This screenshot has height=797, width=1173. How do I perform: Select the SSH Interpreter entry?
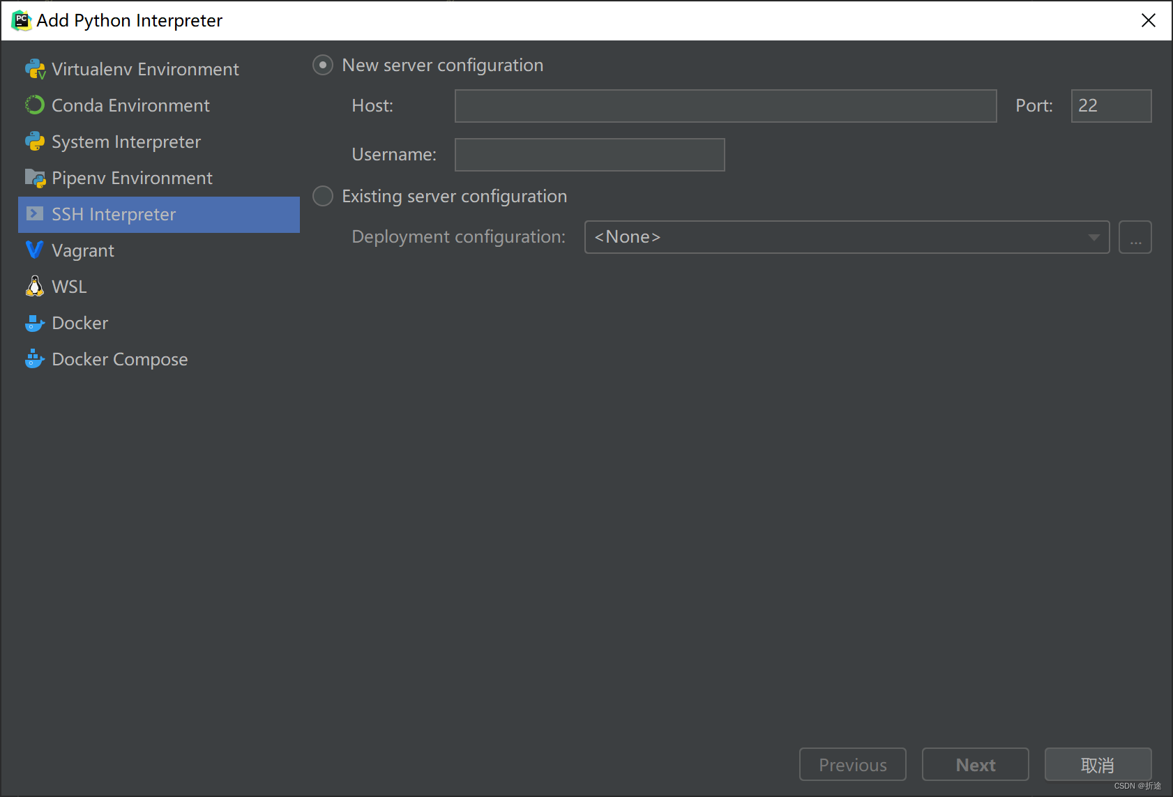[159, 214]
